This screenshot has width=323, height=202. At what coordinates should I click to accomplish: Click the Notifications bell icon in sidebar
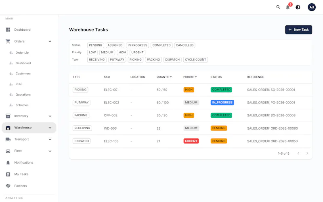coord(8,163)
